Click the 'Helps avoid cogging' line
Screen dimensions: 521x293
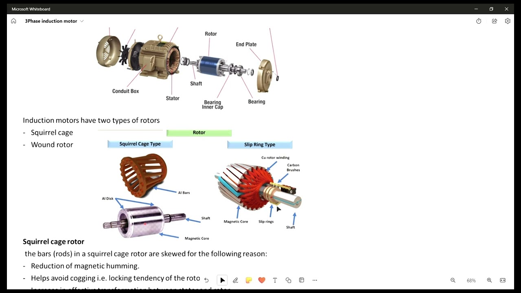coord(116,278)
